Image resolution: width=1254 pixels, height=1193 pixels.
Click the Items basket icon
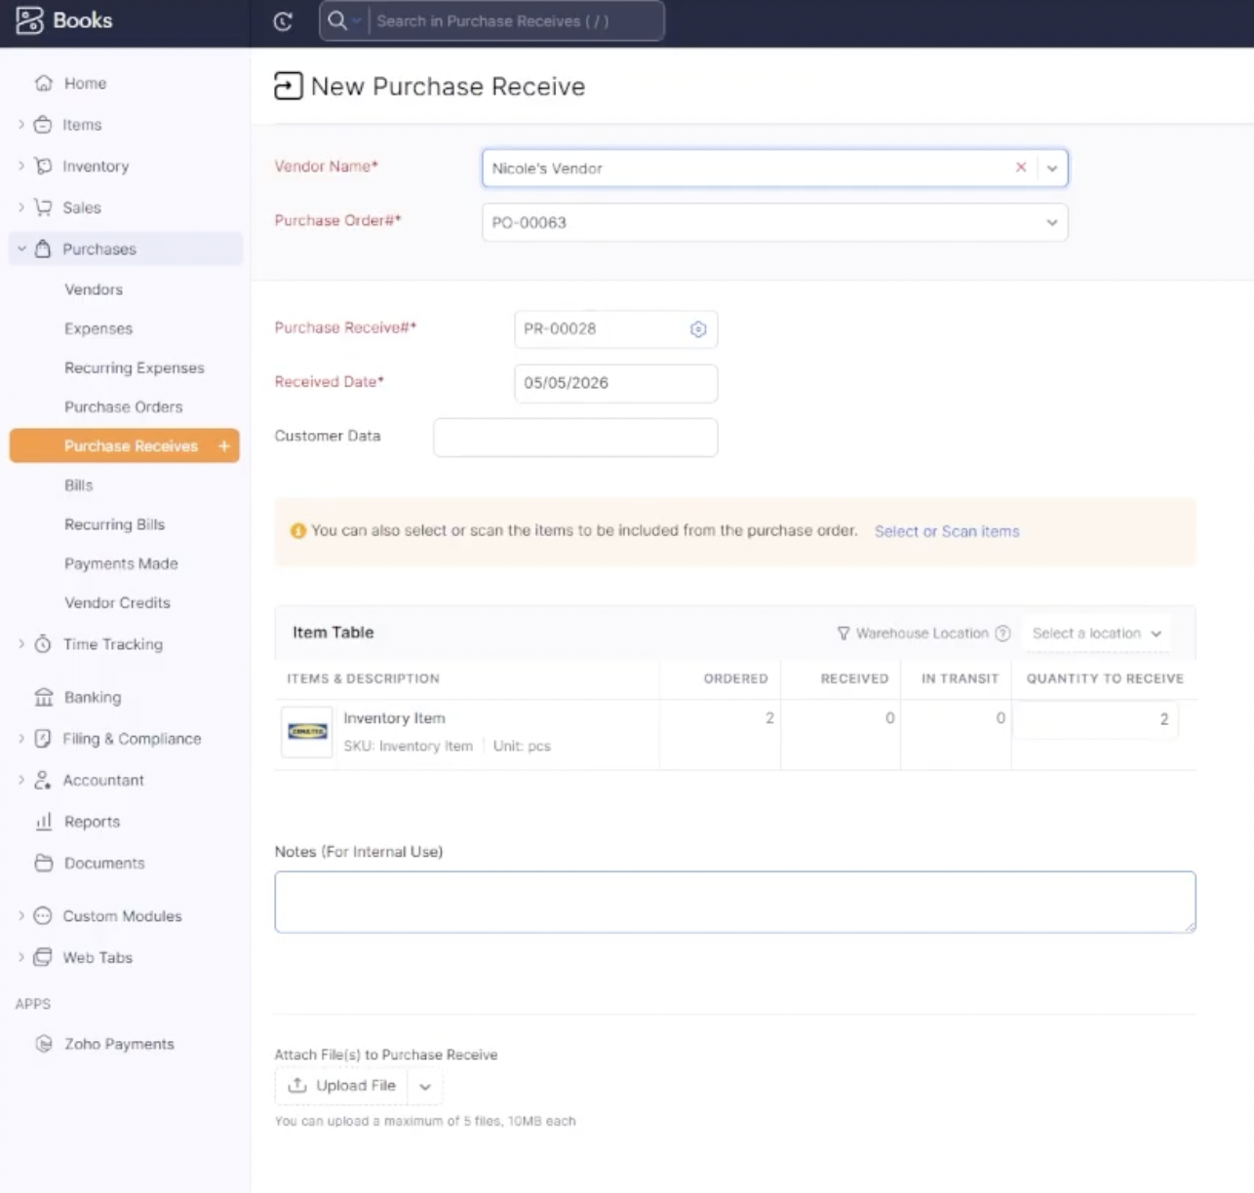point(43,125)
